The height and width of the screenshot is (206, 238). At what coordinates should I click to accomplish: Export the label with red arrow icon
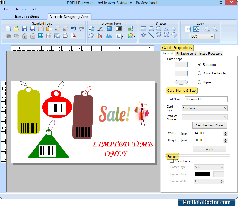tap(73, 36)
